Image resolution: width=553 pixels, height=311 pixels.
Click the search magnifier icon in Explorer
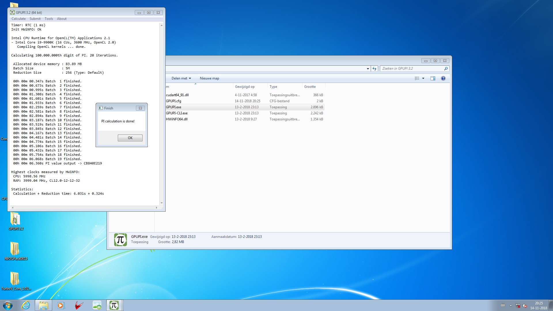tap(446, 69)
